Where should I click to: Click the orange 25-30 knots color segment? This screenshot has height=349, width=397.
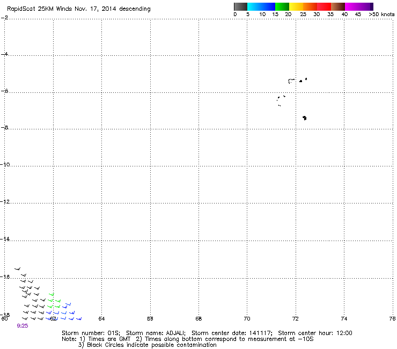pos(310,6)
